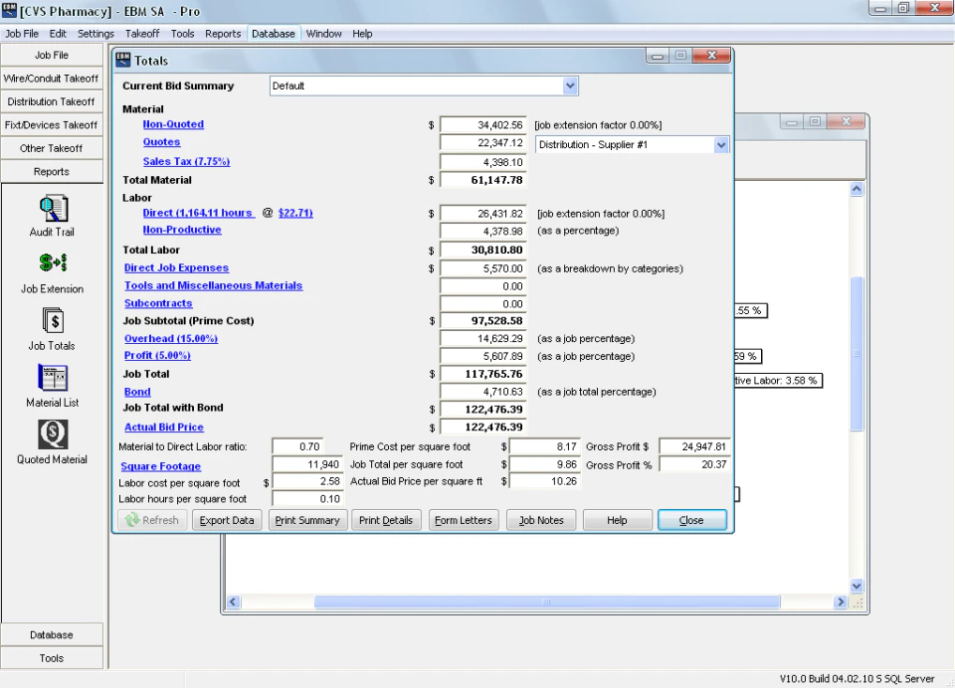Open the Distribution - Supplier #1 dropdown

[x=720, y=144]
